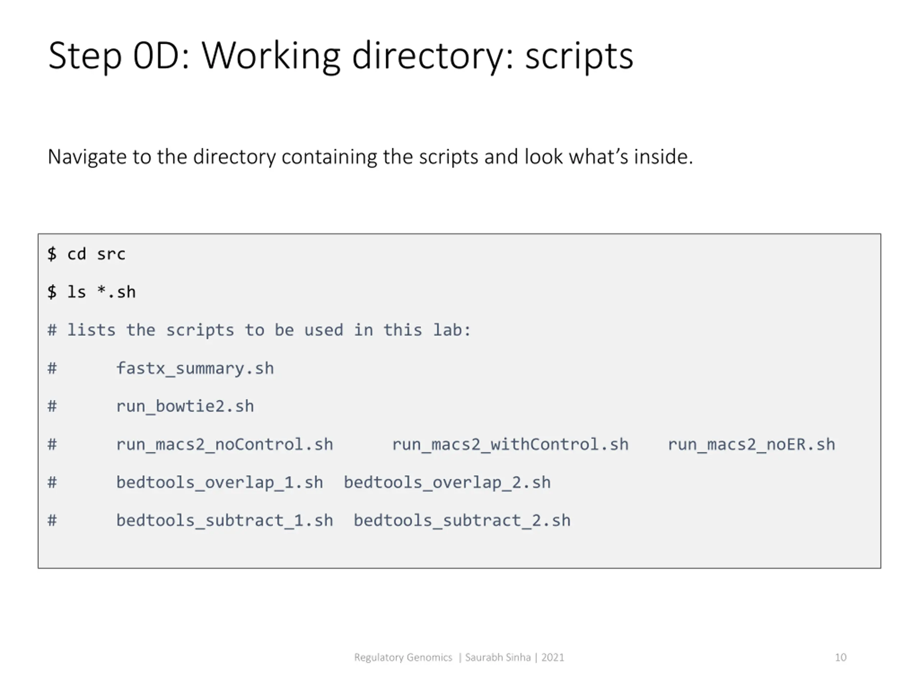919x689 pixels.
Task: Click the 'Saurabh Sinha' author name in footer
Action: [x=498, y=657]
